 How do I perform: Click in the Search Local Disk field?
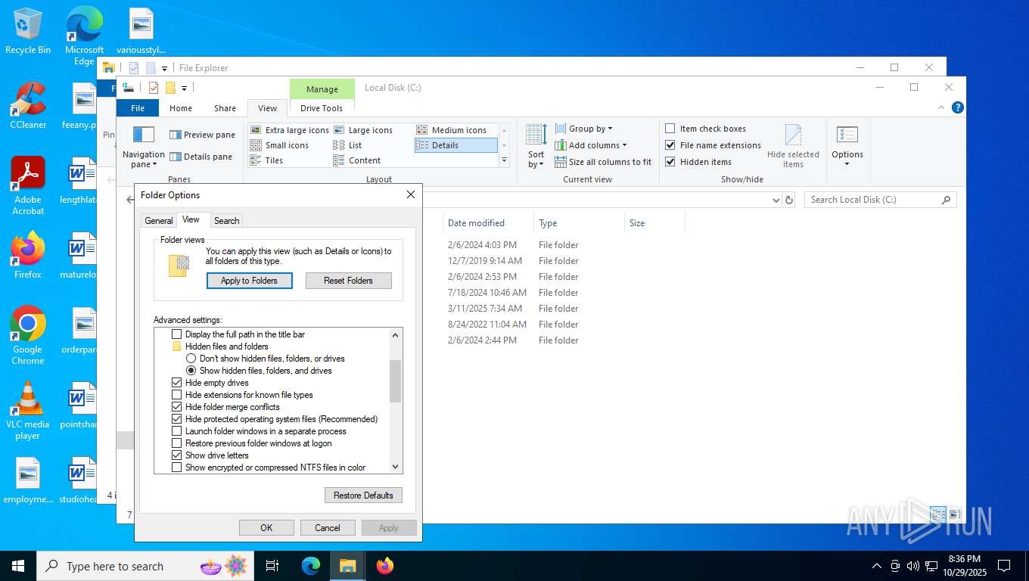coord(880,200)
